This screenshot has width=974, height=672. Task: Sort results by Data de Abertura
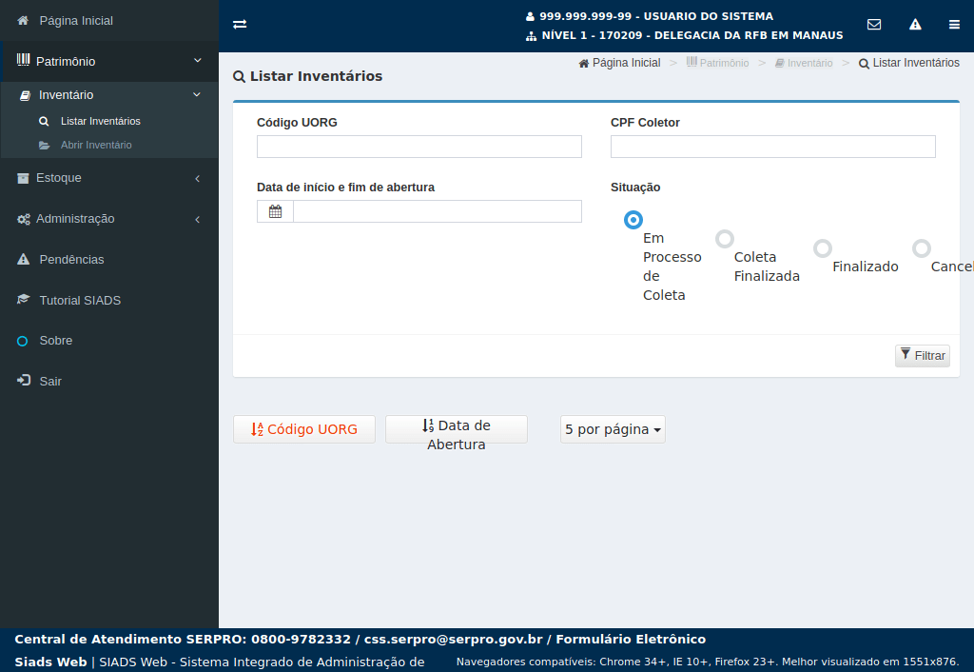click(x=457, y=429)
